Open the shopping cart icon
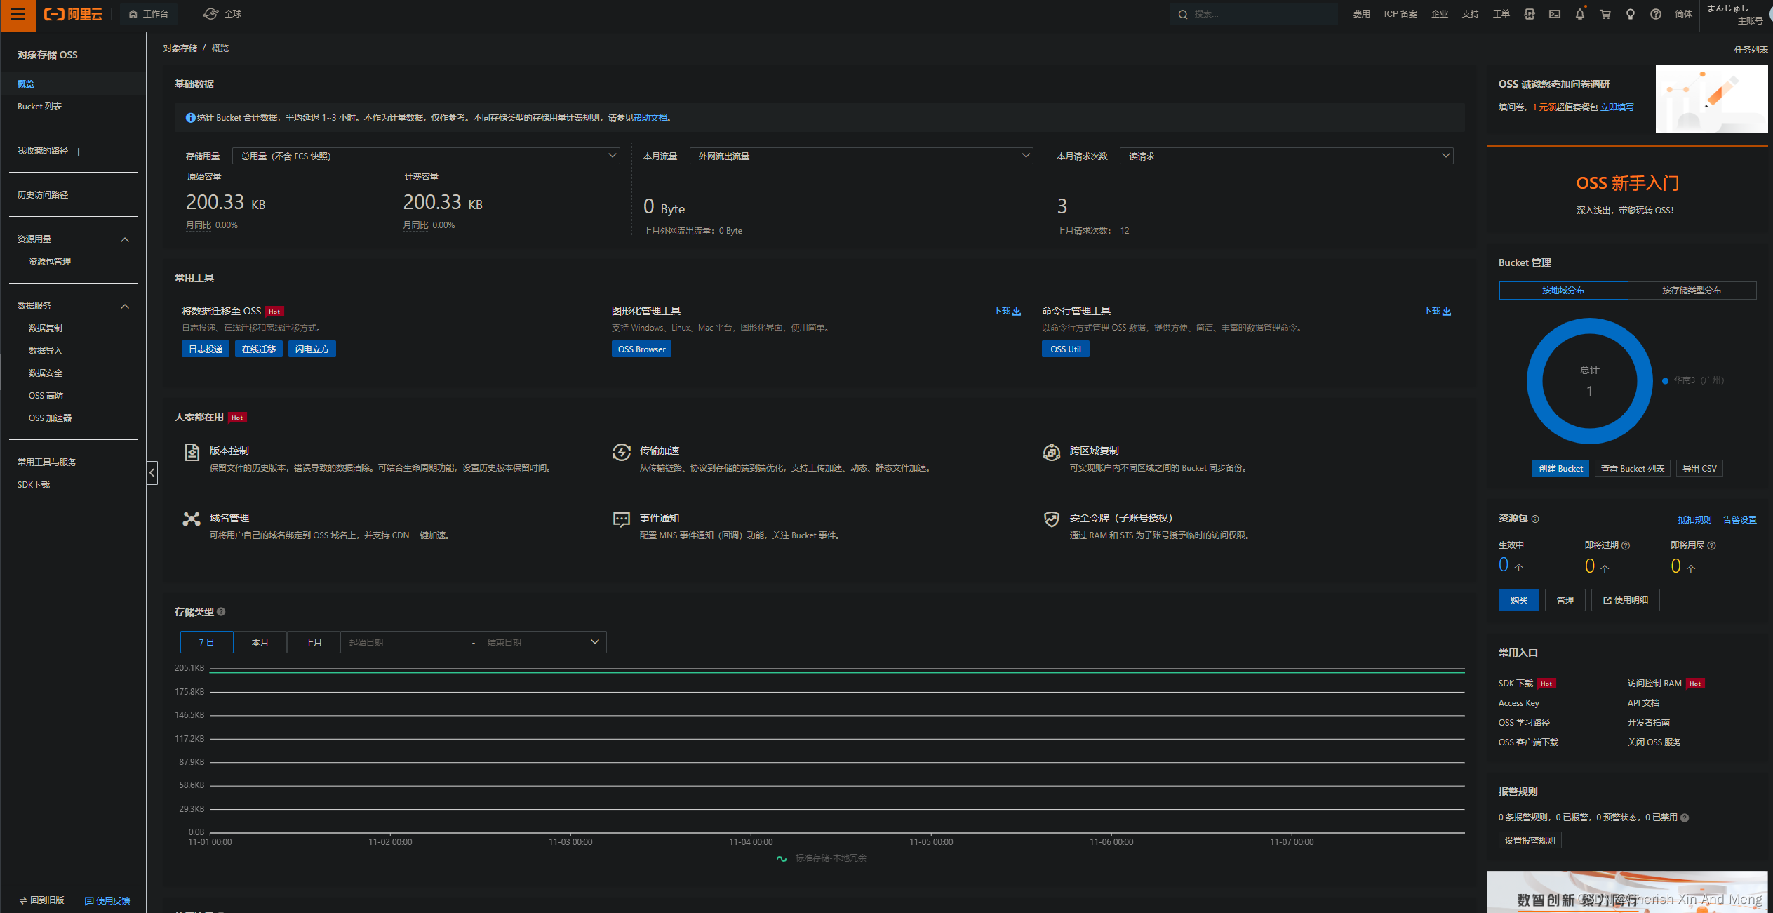Viewport: 1773px width, 913px height. [x=1605, y=14]
